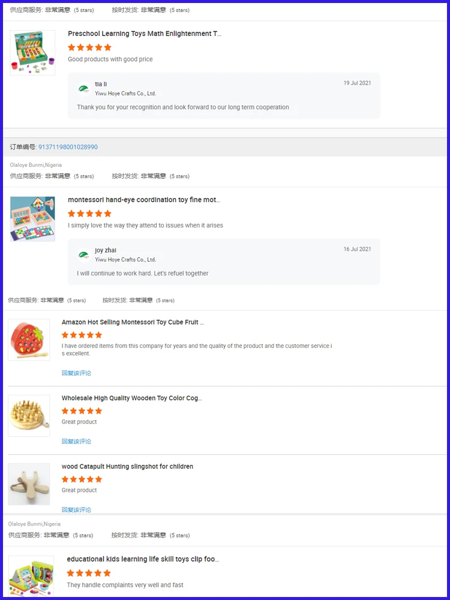Screen dimensions: 450x600
Task: Click the montessori hand-eye coordination toy image
Action: click(32, 219)
